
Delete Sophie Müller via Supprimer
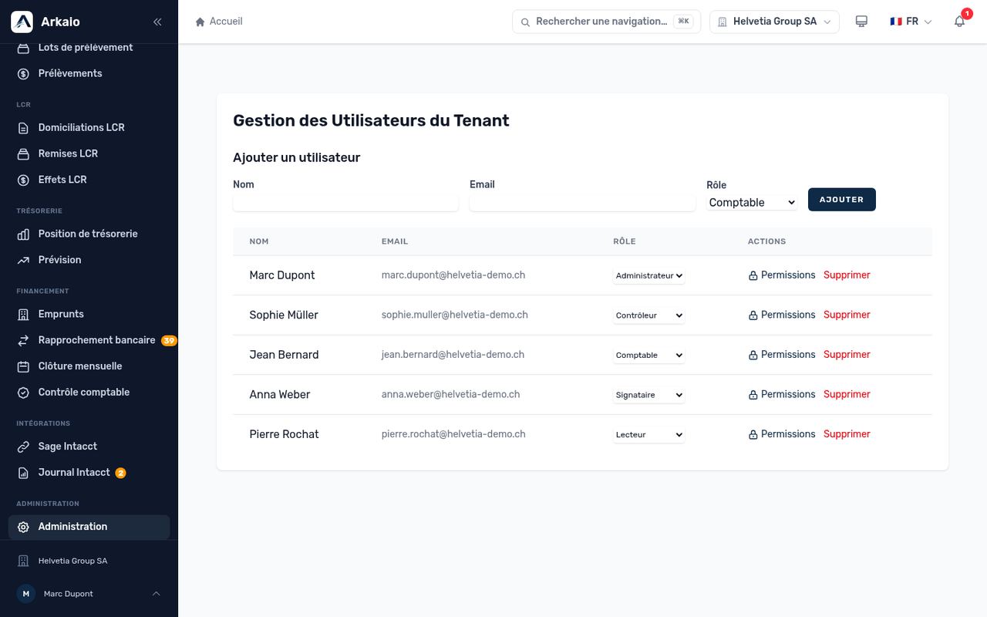[847, 315]
